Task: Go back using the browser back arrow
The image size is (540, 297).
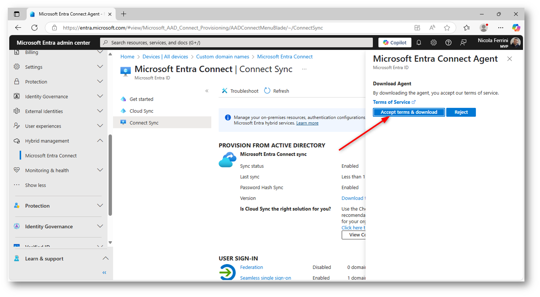Action: (18, 28)
